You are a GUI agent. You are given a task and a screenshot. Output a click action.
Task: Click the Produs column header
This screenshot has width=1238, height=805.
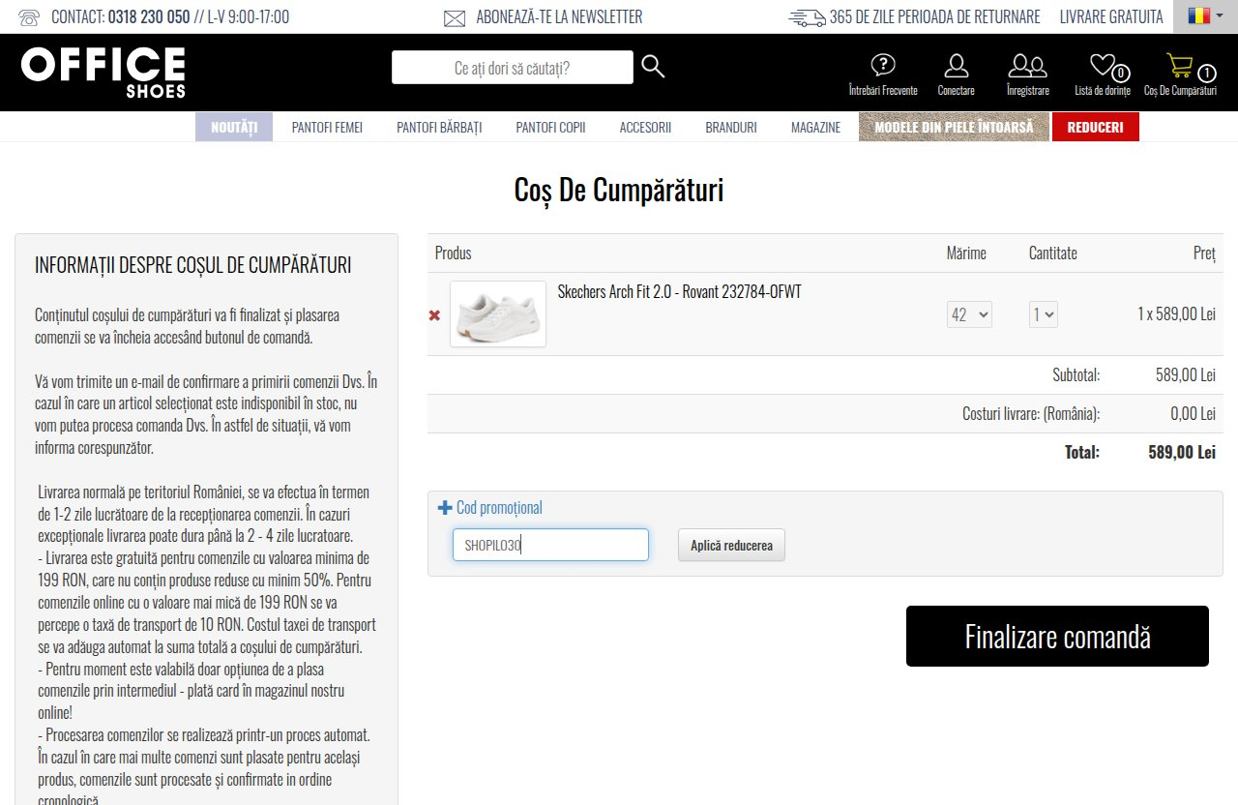point(454,253)
